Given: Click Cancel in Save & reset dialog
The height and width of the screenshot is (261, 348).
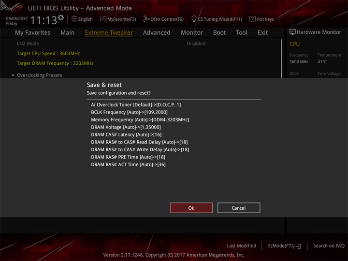Looking at the screenshot, I should coord(239,208).
